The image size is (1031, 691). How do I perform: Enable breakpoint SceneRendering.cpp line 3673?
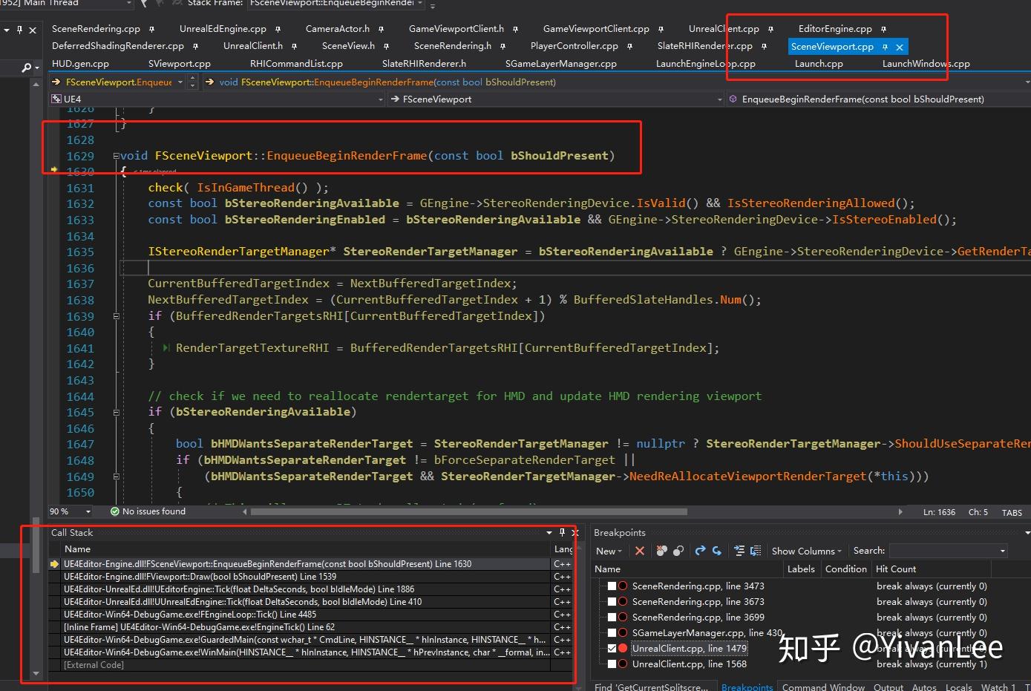click(612, 601)
